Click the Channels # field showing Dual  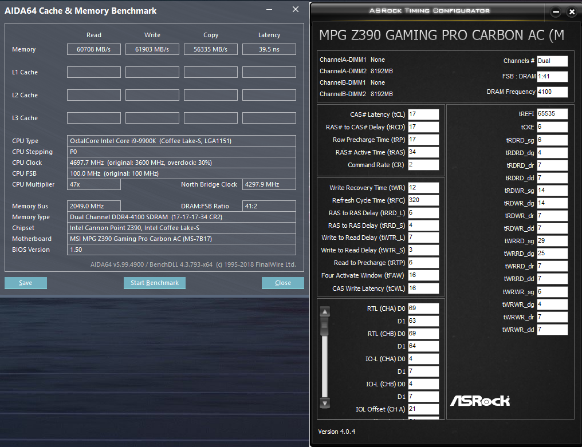click(x=552, y=61)
